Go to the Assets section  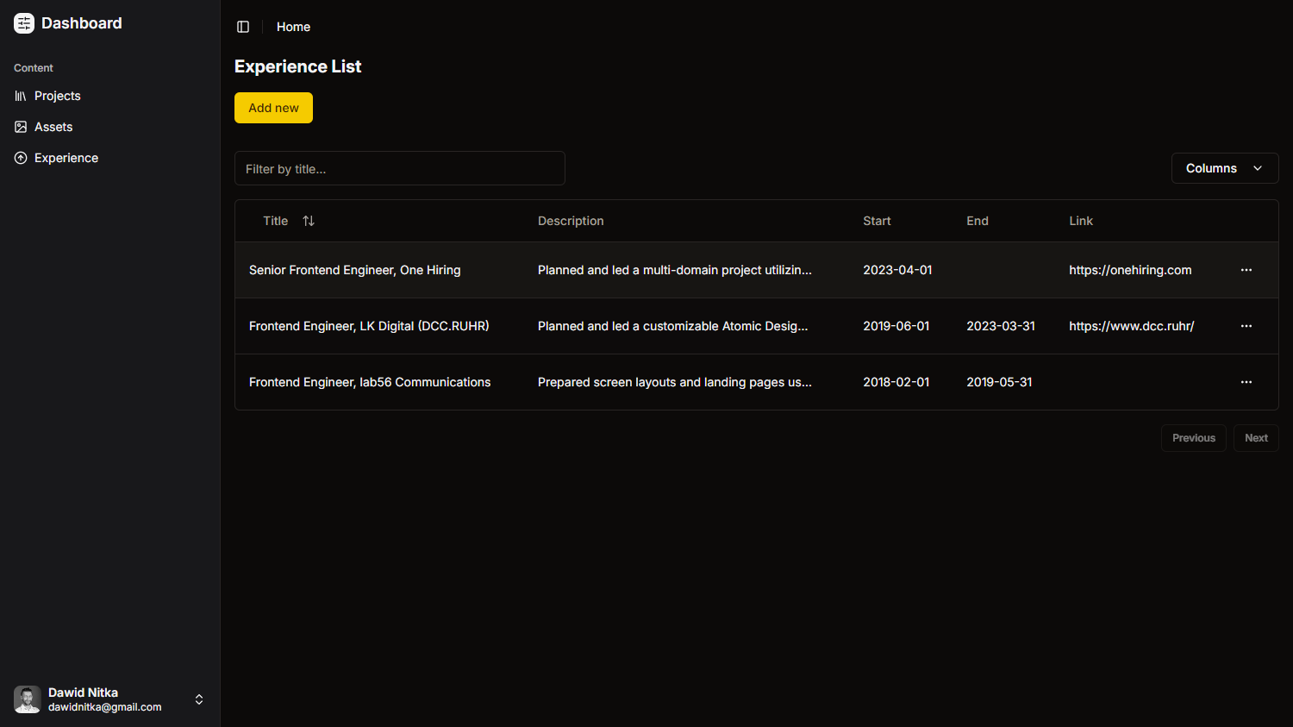point(53,127)
